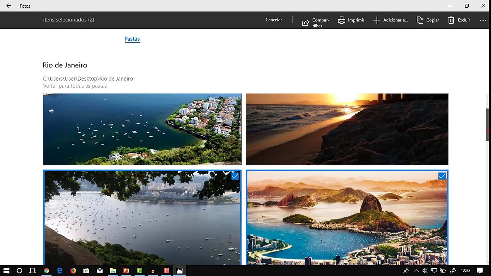Open volume control in system tray
491x276 pixels.
pos(425,271)
